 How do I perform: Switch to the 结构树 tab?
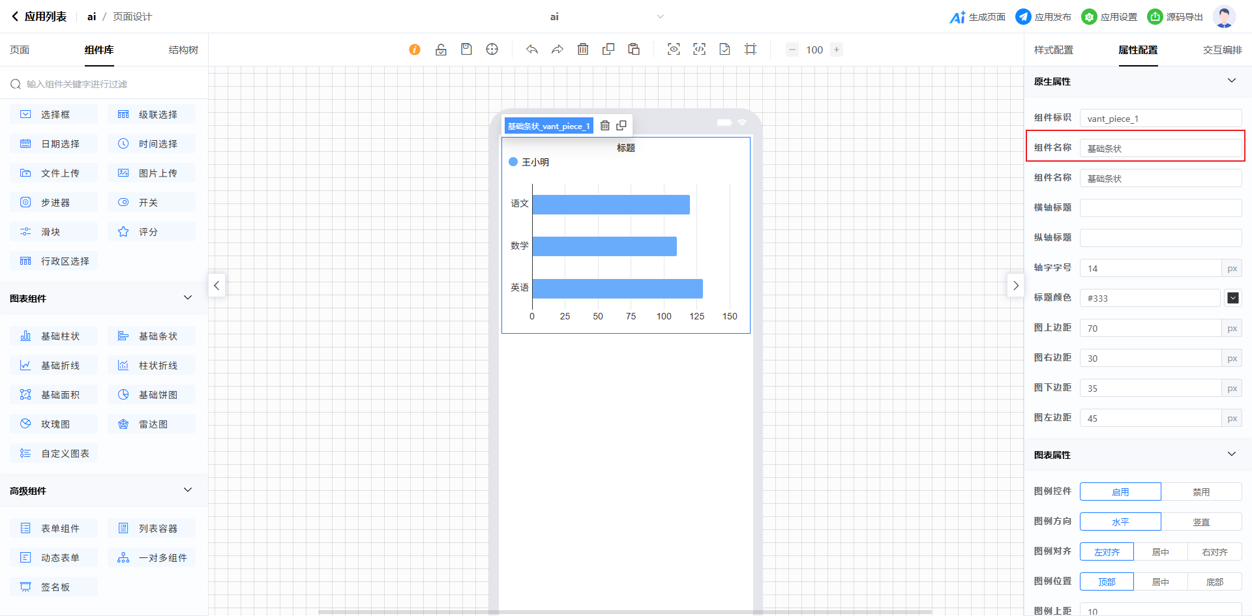tap(183, 50)
